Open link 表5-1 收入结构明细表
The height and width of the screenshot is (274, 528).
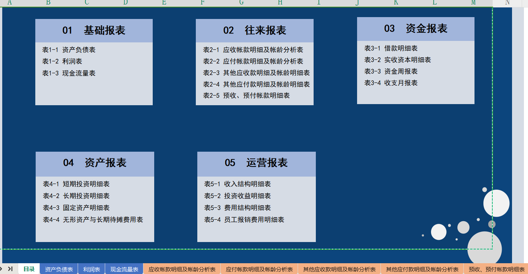tap(237, 184)
